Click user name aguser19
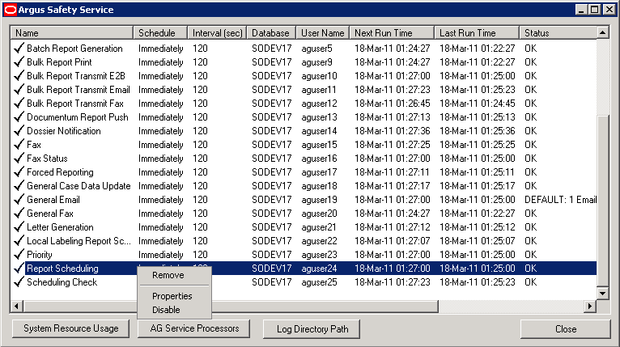This screenshot has height=347, width=620. click(x=319, y=200)
